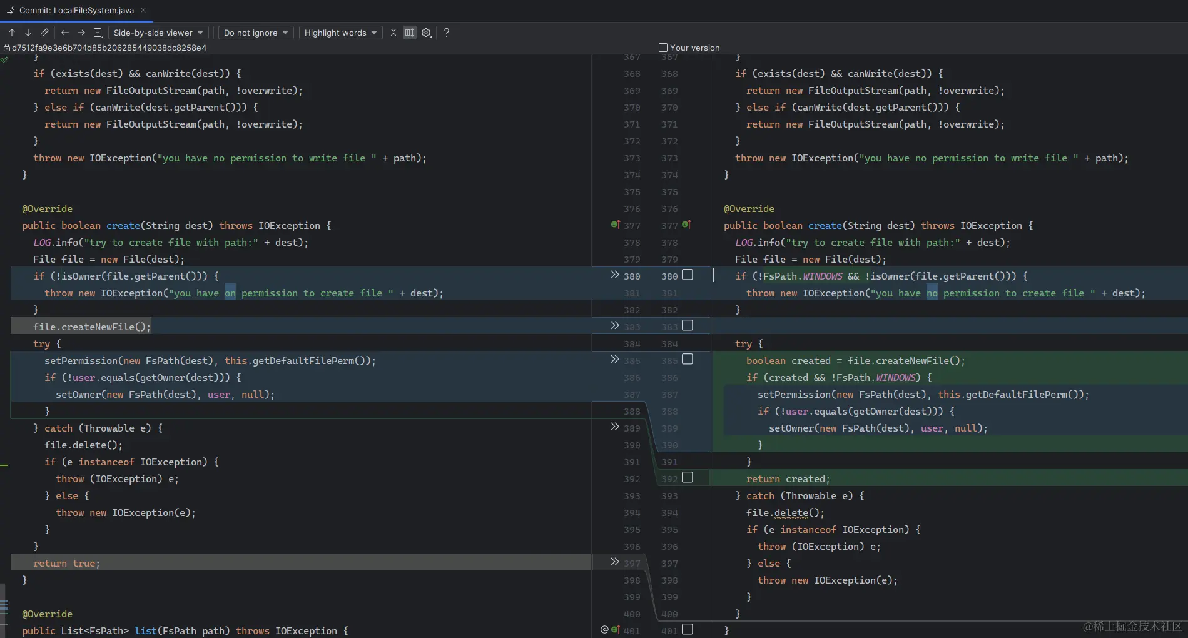
Task: Open help via the question mark icon
Action: click(x=447, y=33)
